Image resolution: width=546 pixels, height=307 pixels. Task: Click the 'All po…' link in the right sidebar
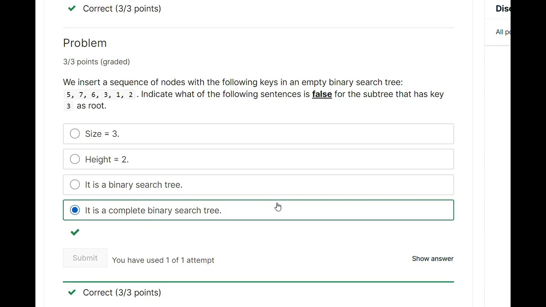(x=502, y=32)
